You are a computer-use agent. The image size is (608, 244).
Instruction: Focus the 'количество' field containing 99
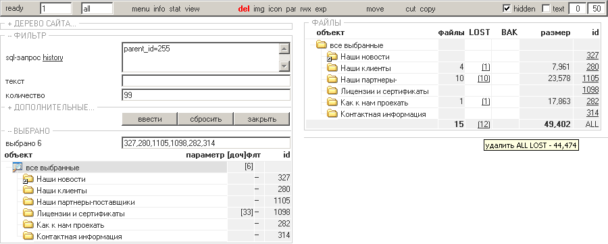pyautogui.click(x=206, y=95)
